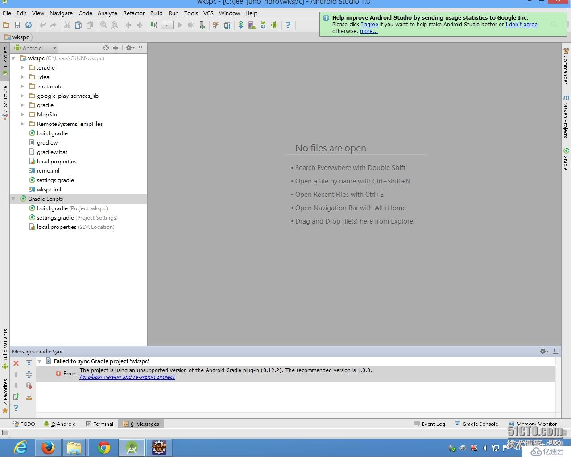The image size is (571, 457).
Task: Click the Help question mark in the toolbar
Action: [288, 25]
